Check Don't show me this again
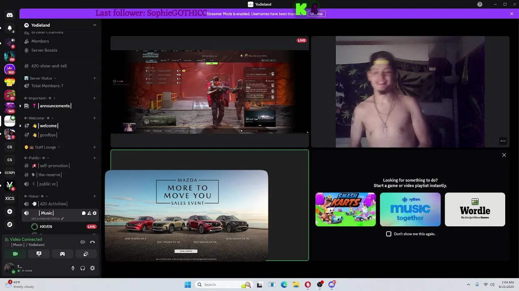The width and height of the screenshot is (519, 291). point(389,234)
